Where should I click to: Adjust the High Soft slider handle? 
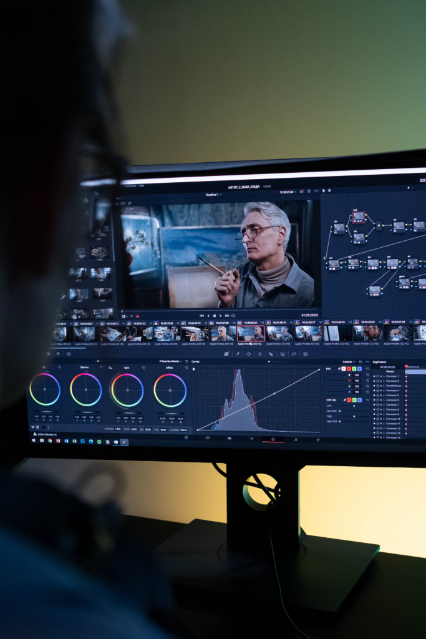click(340, 421)
